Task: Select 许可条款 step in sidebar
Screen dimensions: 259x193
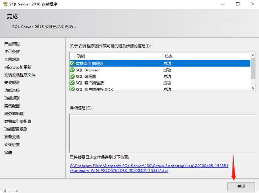Action: pos(12,52)
